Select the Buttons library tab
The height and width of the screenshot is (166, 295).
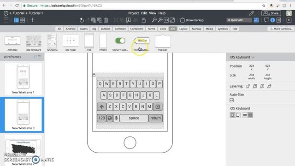tap(106, 29)
